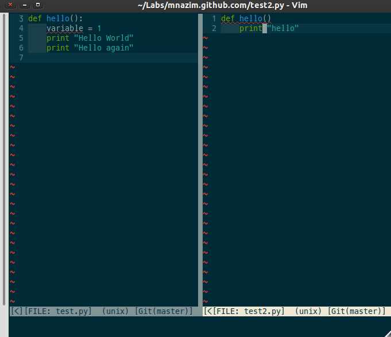Click Git(master) indicator in right status line

(x=357, y=311)
